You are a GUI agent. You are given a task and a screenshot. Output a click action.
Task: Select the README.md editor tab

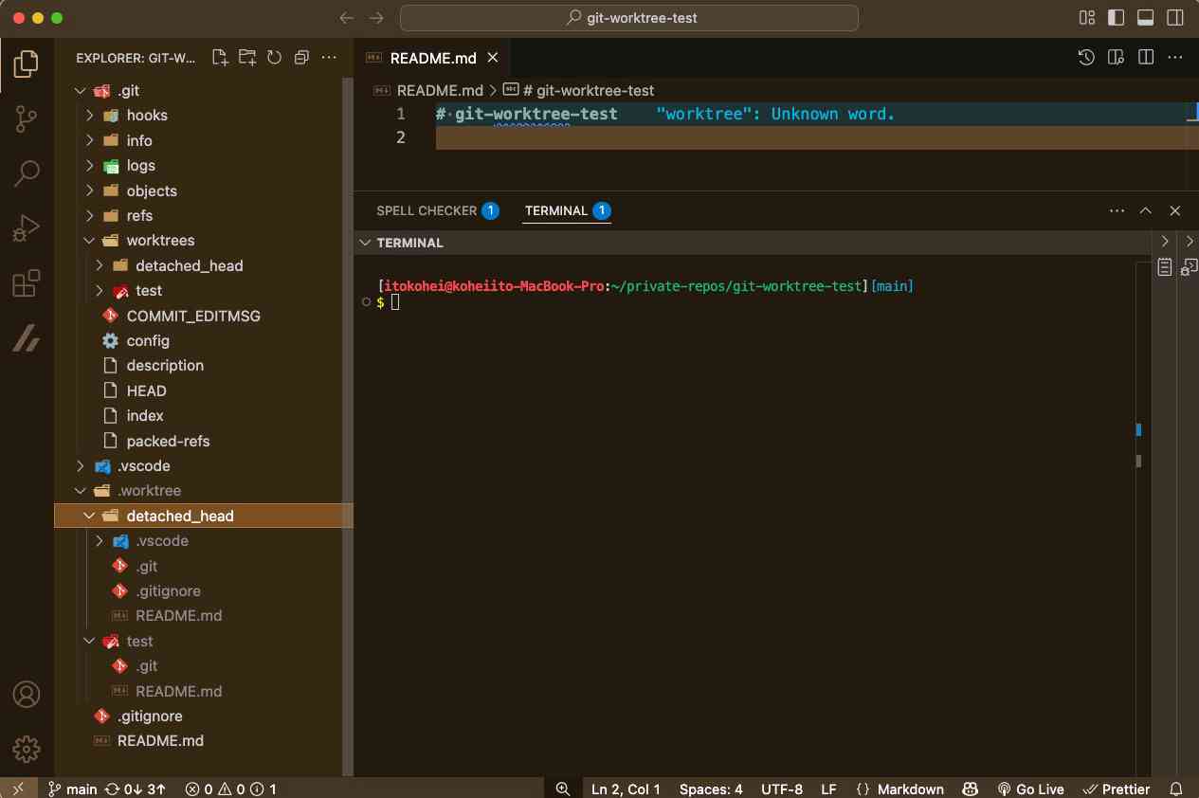pos(432,58)
